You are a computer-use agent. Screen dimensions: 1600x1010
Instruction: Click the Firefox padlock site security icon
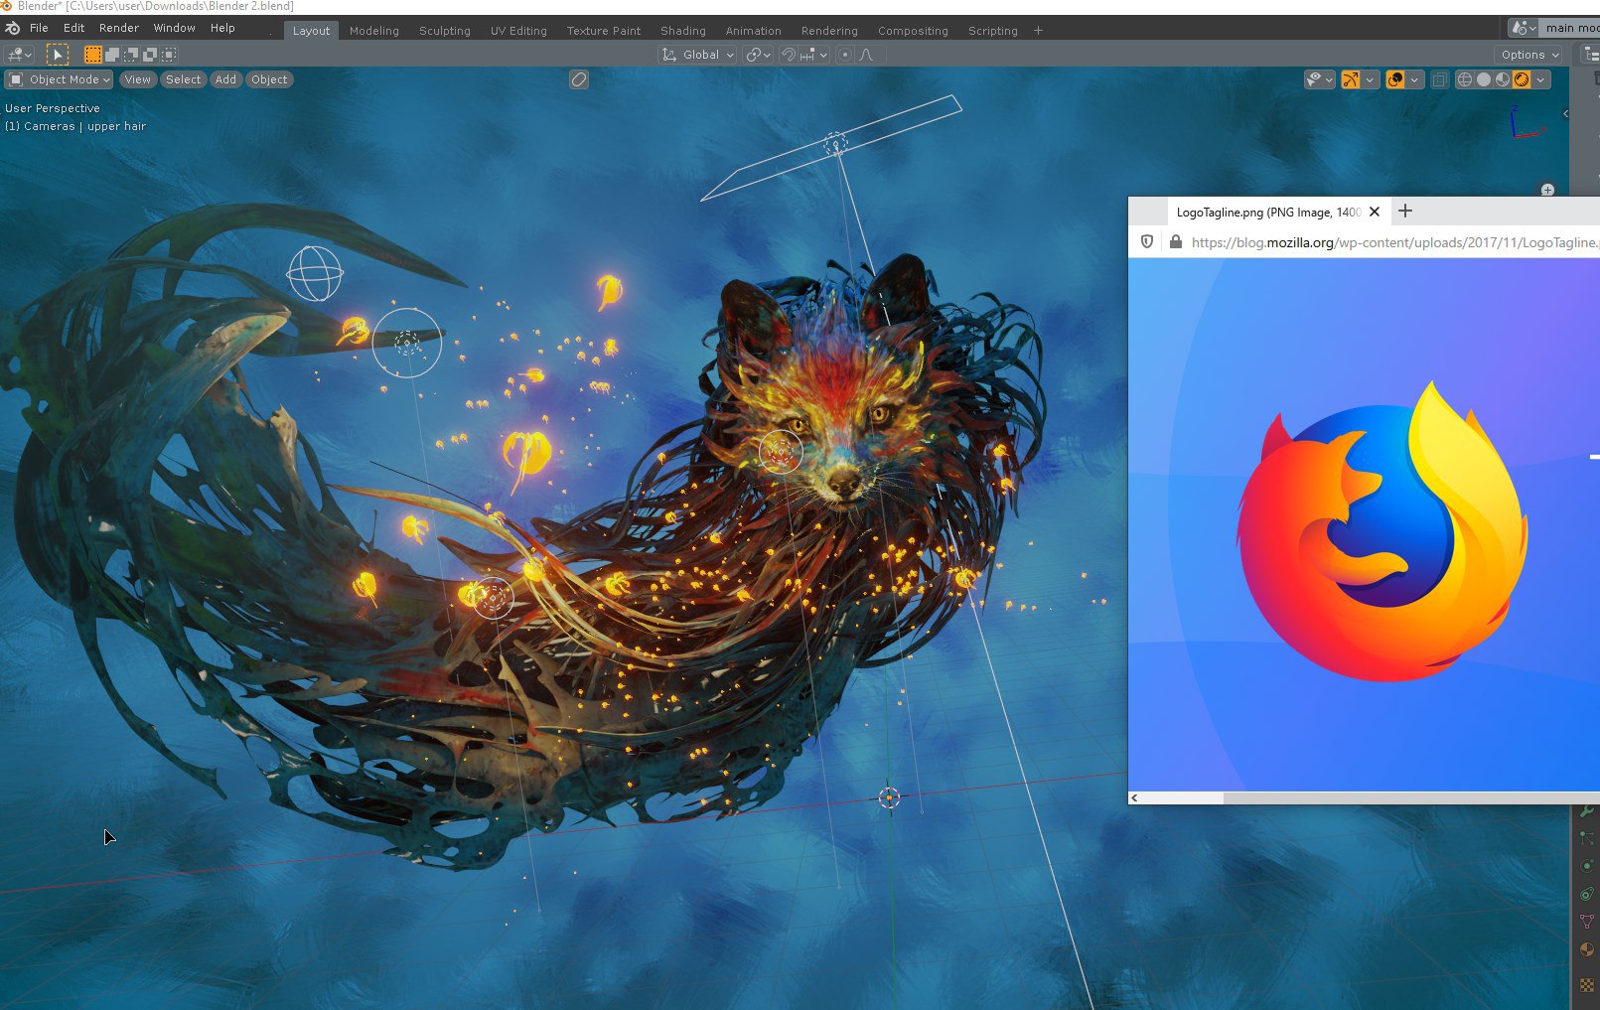(1176, 241)
